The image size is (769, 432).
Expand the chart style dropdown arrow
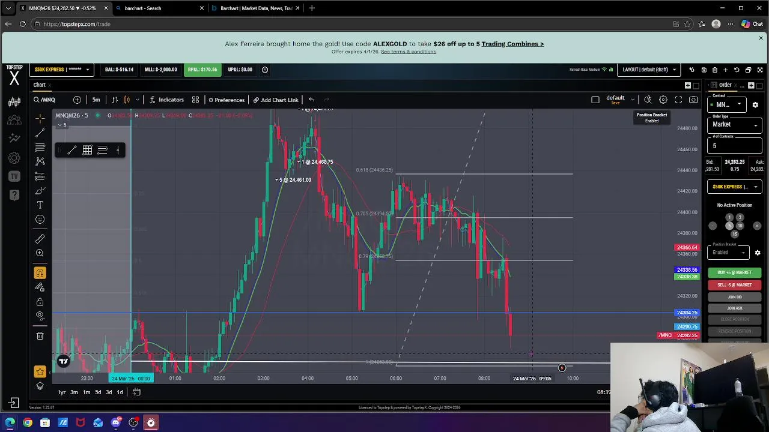tap(138, 100)
